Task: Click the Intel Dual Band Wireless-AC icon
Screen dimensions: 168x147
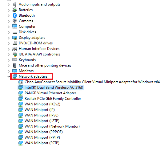Action: pyautogui.click(x=21, y=88)
